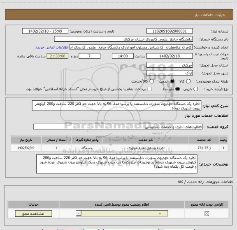
Task: Click the کرایه وسایل نقلیه موتوری cell
Action: [x=145, y=148]
